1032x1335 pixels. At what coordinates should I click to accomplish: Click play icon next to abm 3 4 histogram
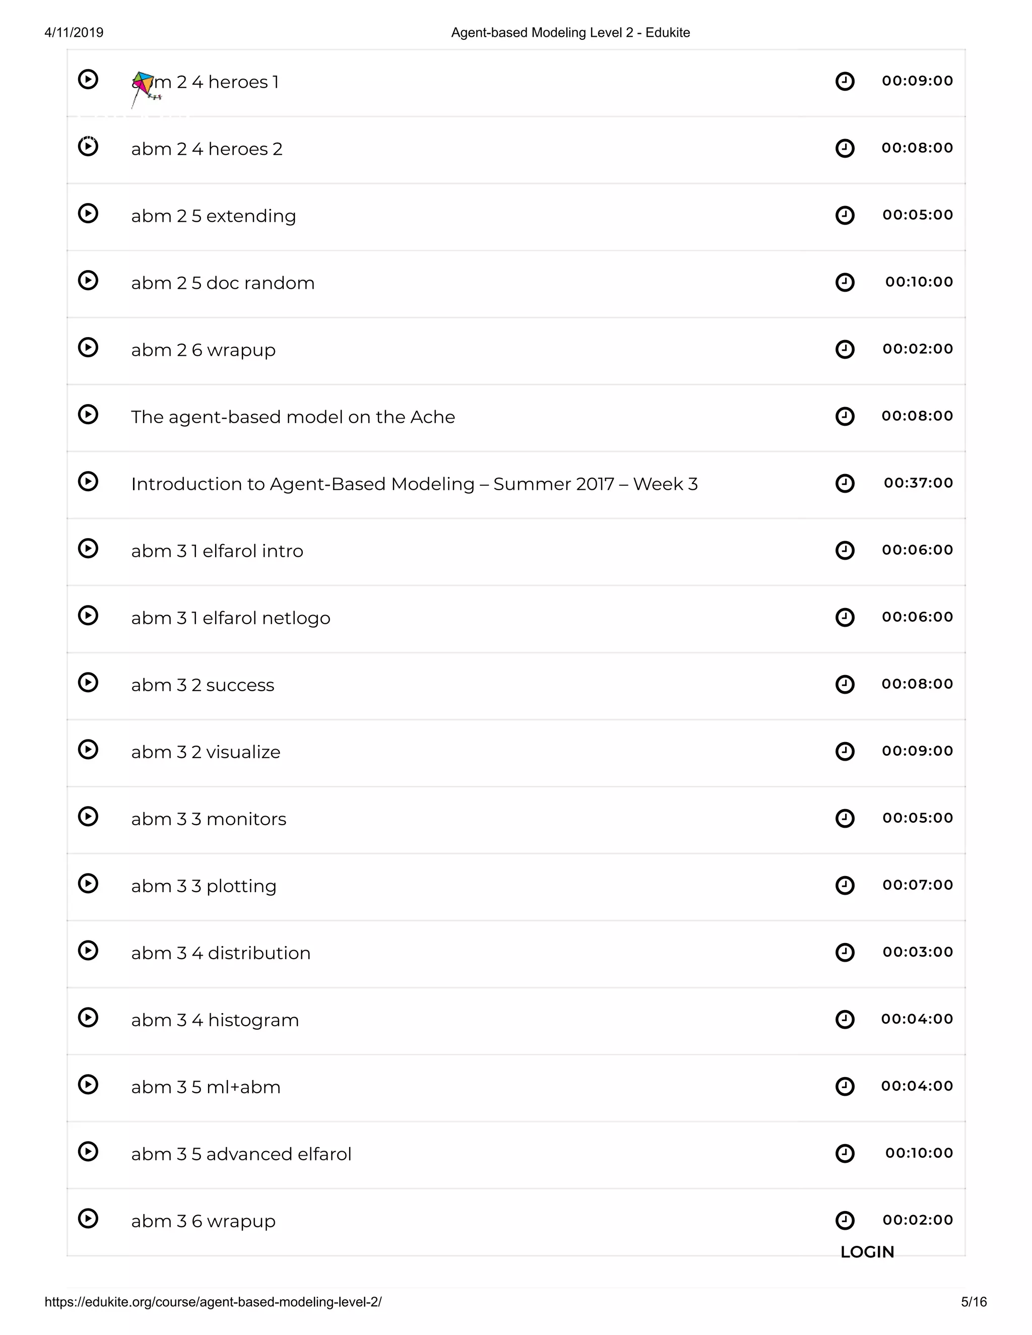pos(88,1017)
